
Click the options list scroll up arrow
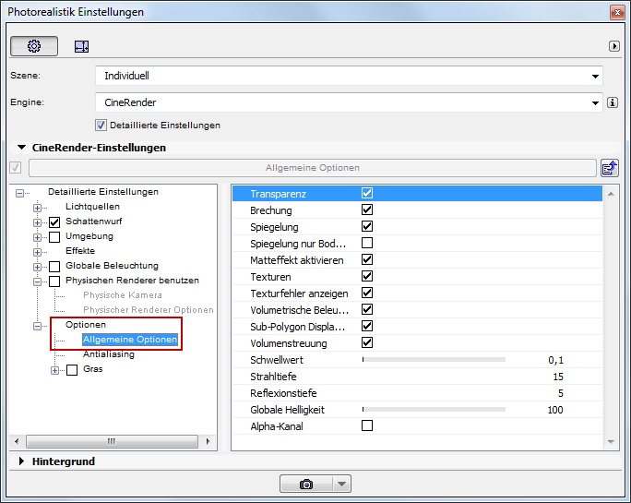pyautogui.click(x=611, y=194)
